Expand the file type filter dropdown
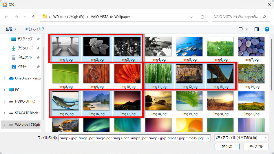This screenshot has width=274, height=154. tap(241, 138)
